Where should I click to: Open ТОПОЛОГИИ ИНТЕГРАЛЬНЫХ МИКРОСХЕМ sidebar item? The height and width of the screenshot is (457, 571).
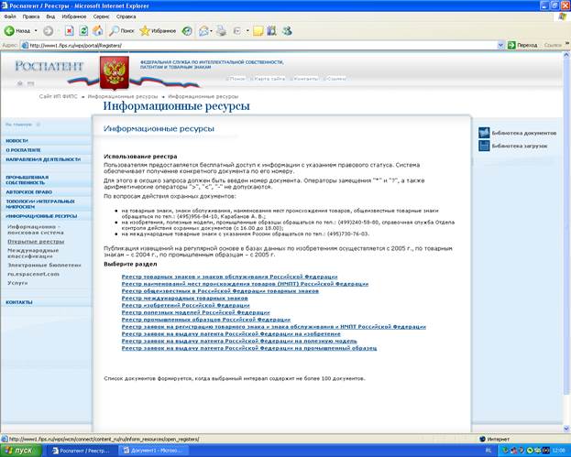[x=40, y=203]
